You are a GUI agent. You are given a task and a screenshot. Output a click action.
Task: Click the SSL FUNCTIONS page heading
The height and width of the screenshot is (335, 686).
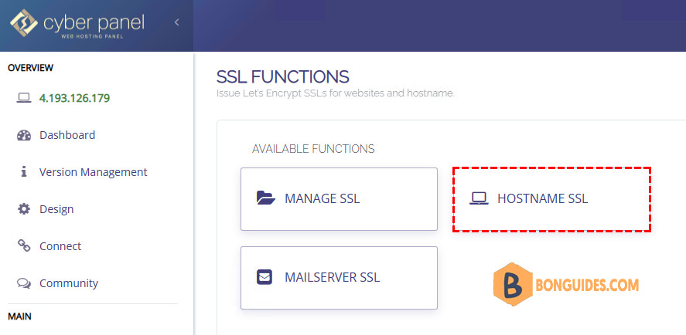[x=282, y=77]
